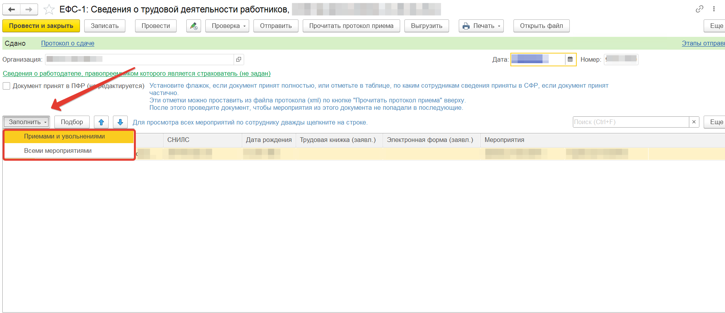Open calendar picker in the date field
725x313 pixels.
[570, 59]
